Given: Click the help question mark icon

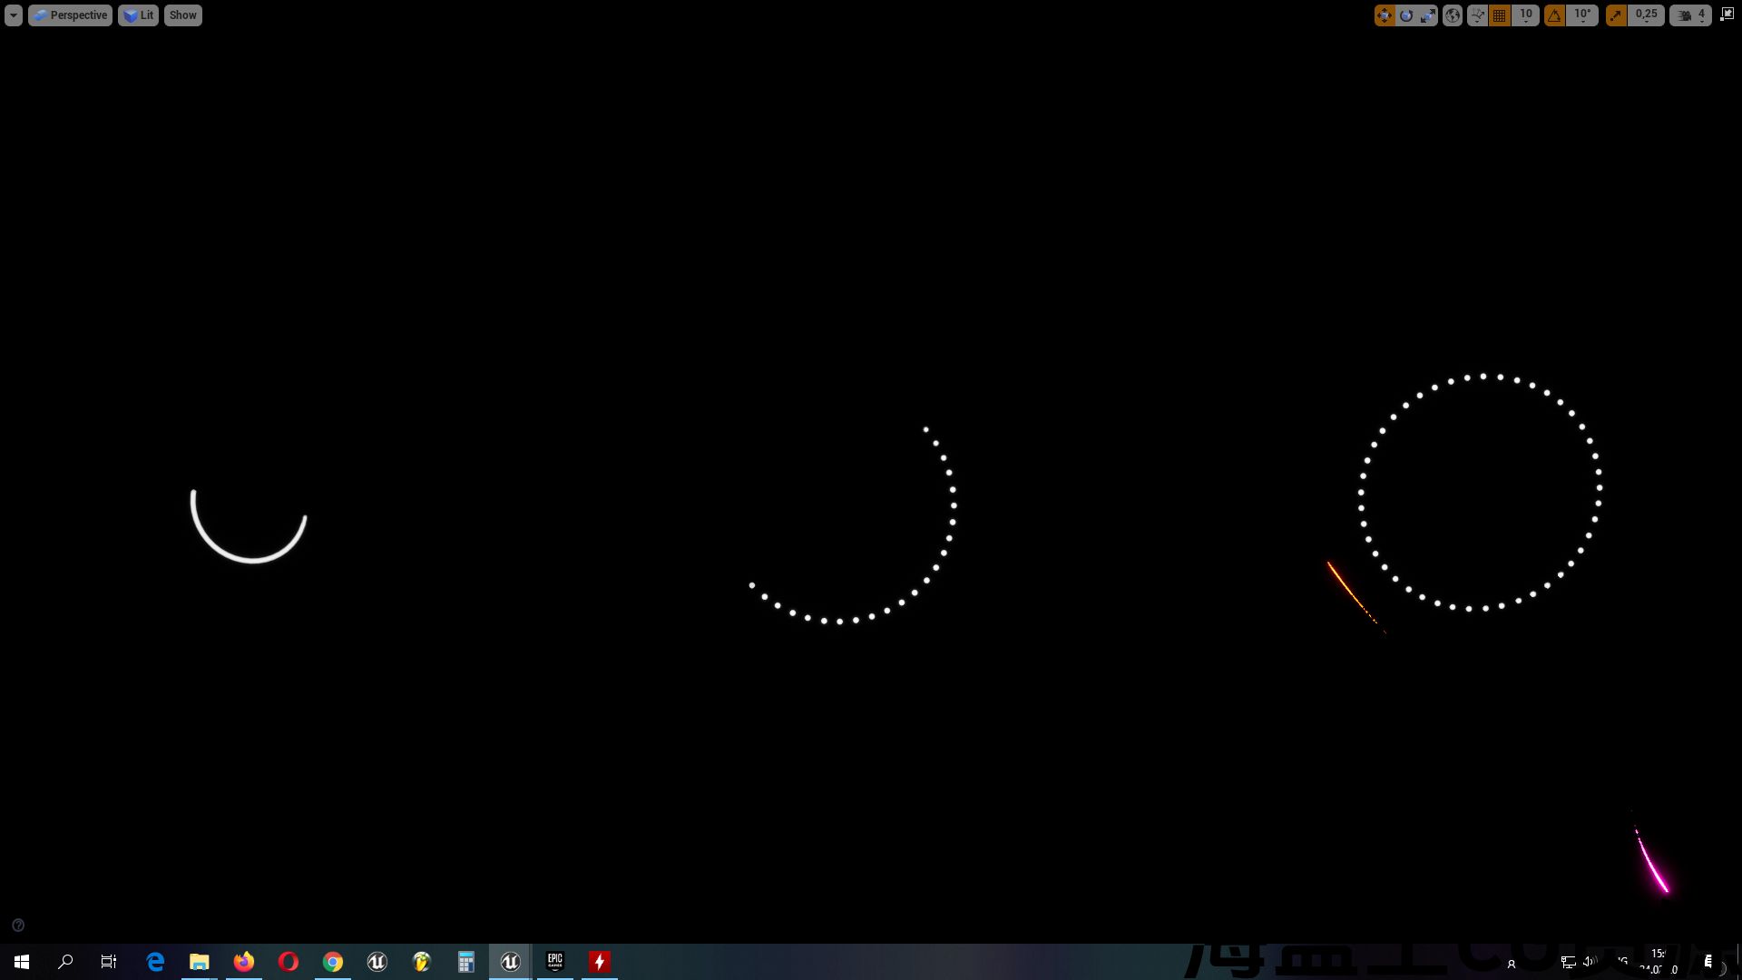Looking at the screenshot, I should click(18, 926).
